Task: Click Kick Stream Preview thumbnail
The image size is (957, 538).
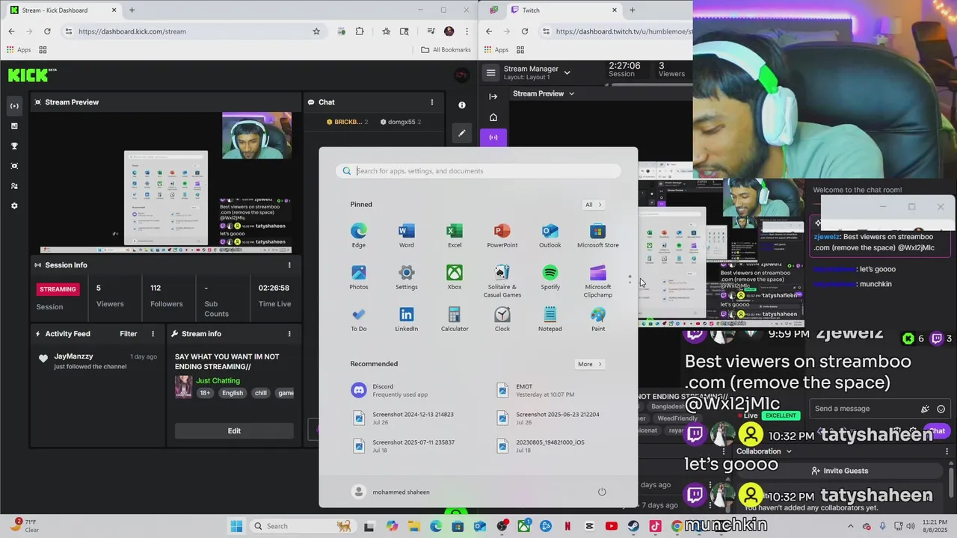Action: click(x=166, y=182)
